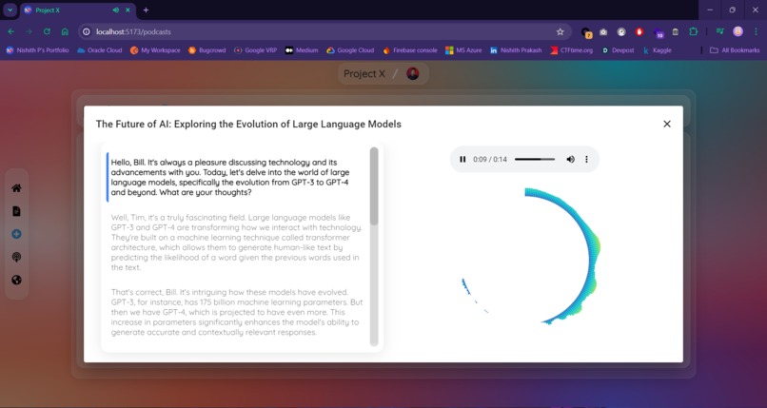The height and width of the screenshot is (408, 767).
Task: Seek on the audio progress slider
Action: pyautogui.click(x=535, y=159)
